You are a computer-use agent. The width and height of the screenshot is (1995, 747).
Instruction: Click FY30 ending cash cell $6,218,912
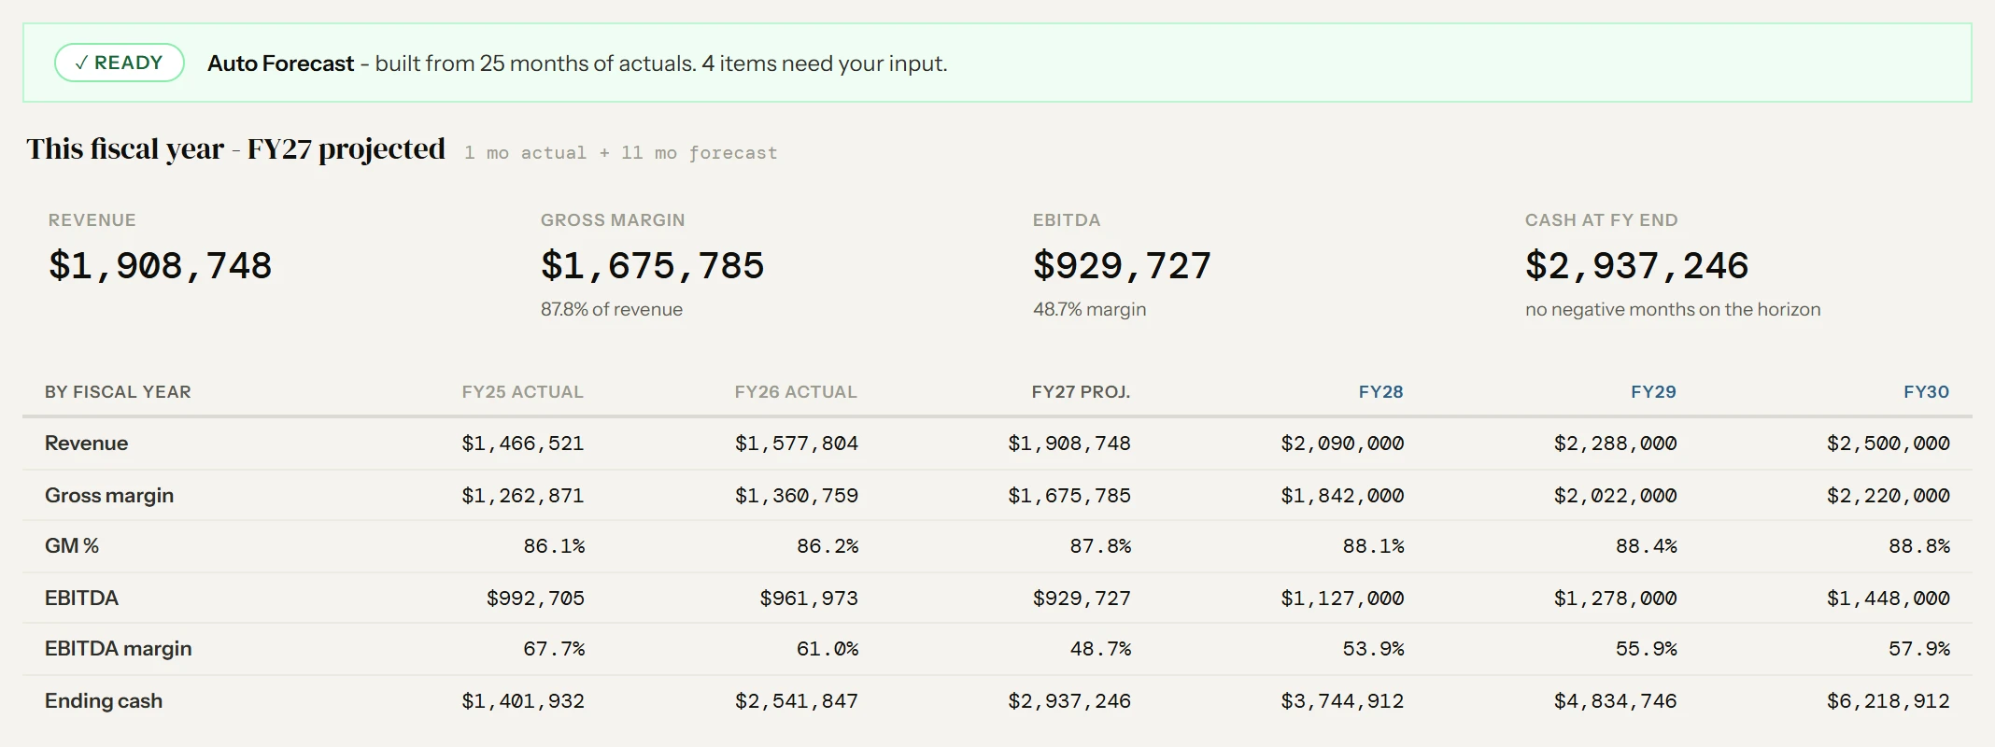1888,701
